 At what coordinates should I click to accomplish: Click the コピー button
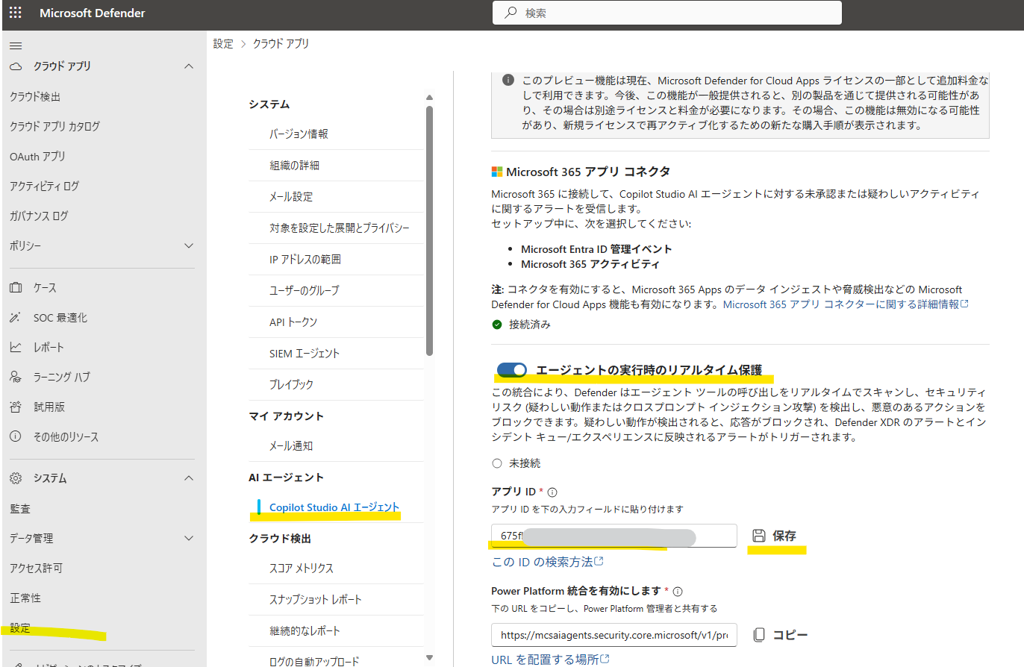click(780, 635)
